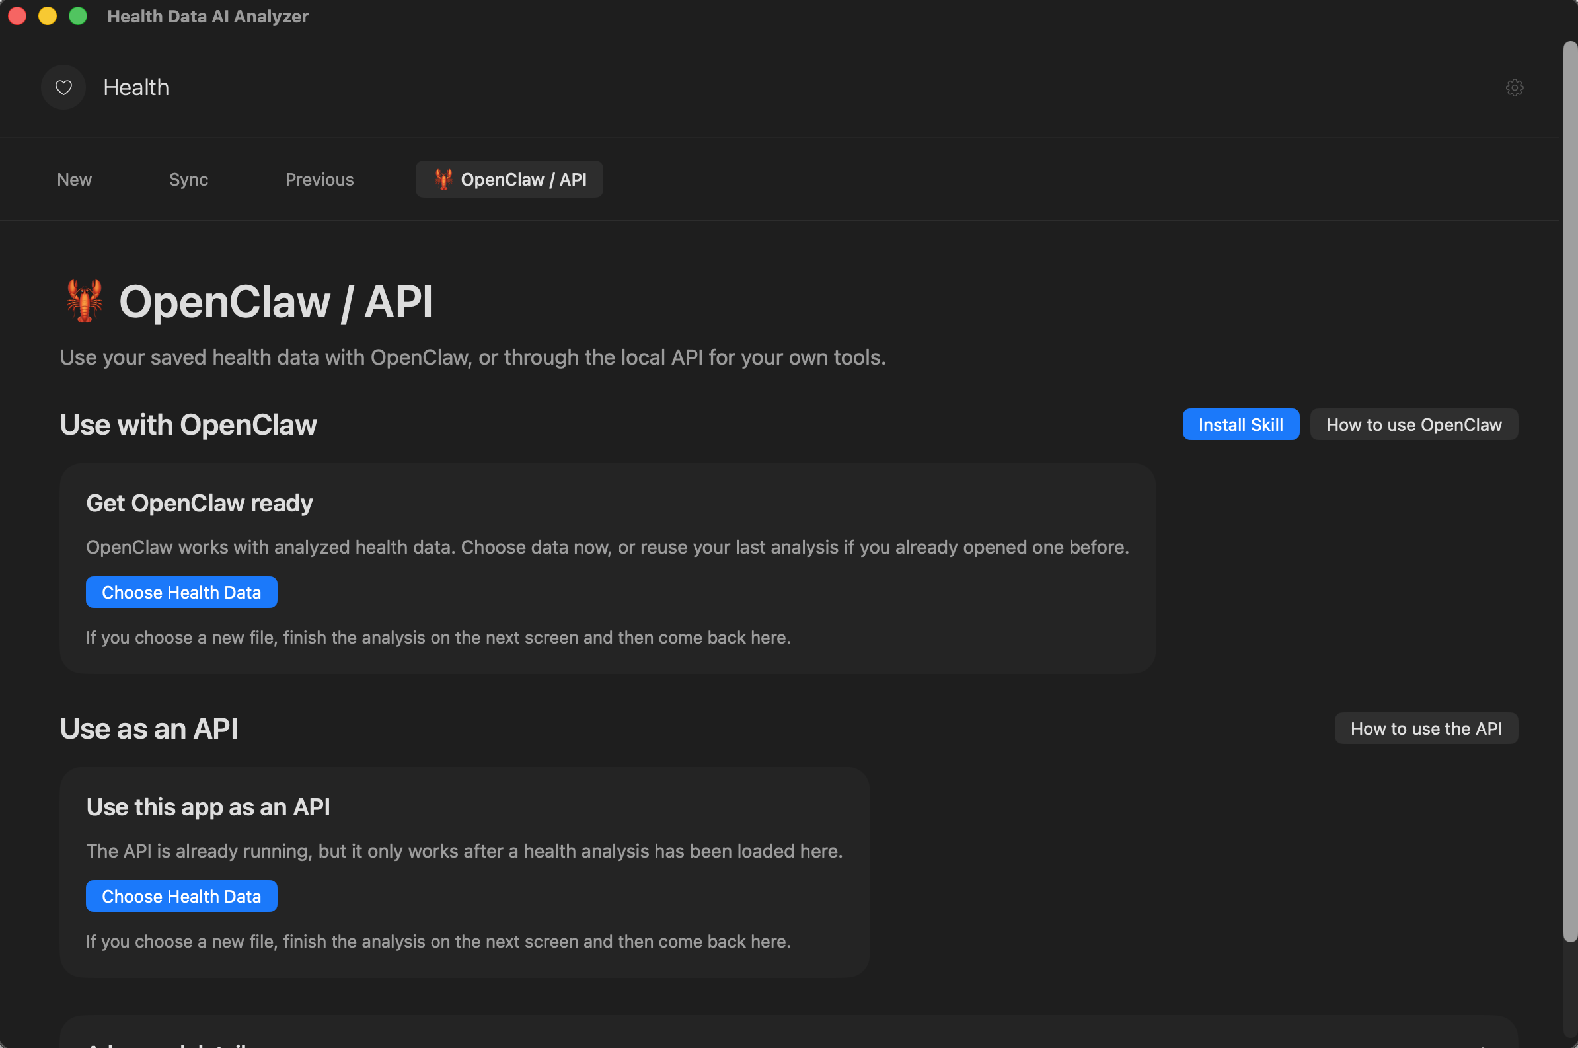The width and height of the screenshot is (1578, 1048).
Task: Click the Install Skill button
Action: tap(1240, 424)
